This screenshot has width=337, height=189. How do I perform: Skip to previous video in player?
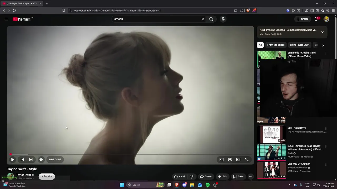tap(22, 159)
